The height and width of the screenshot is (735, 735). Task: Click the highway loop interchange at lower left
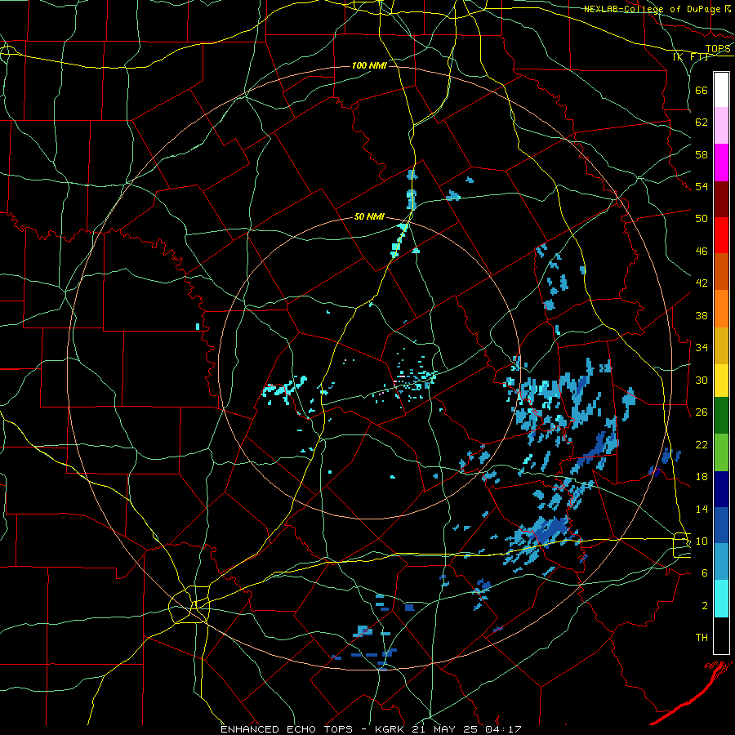point(189,604)
